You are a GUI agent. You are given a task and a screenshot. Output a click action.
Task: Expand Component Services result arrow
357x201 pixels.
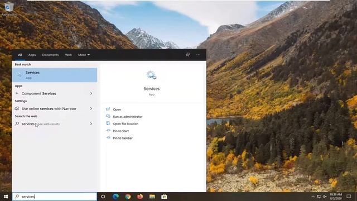[x=91, y=93]
